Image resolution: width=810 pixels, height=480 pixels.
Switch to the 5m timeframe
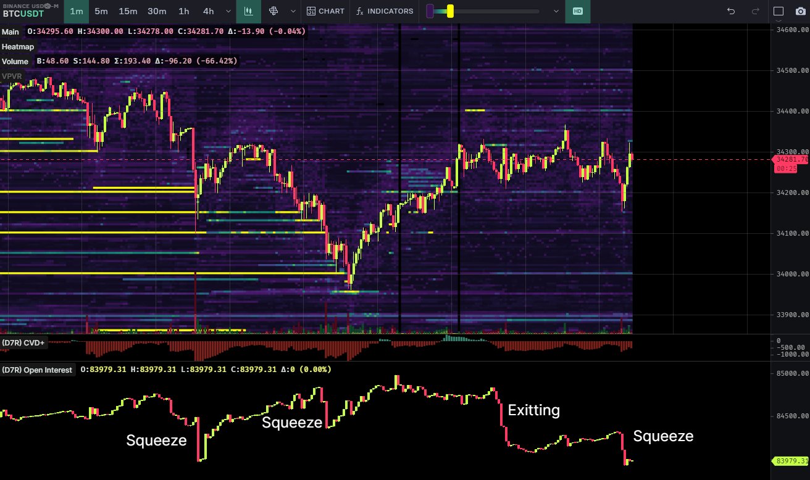[x=101, y=11]
